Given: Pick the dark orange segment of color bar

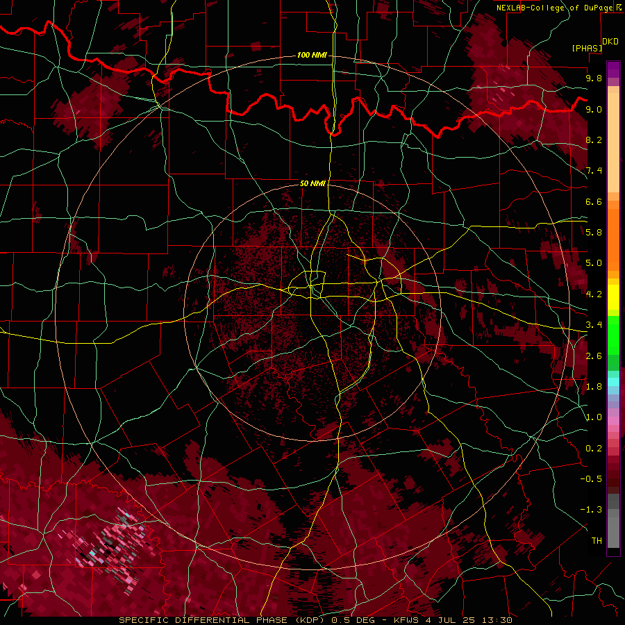Looking at the screenshot, I should coord(613,240).
